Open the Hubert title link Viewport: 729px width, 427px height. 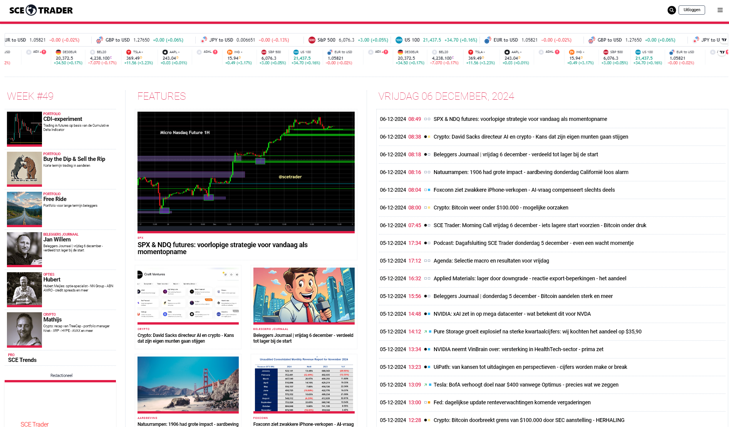pos(52,280)
